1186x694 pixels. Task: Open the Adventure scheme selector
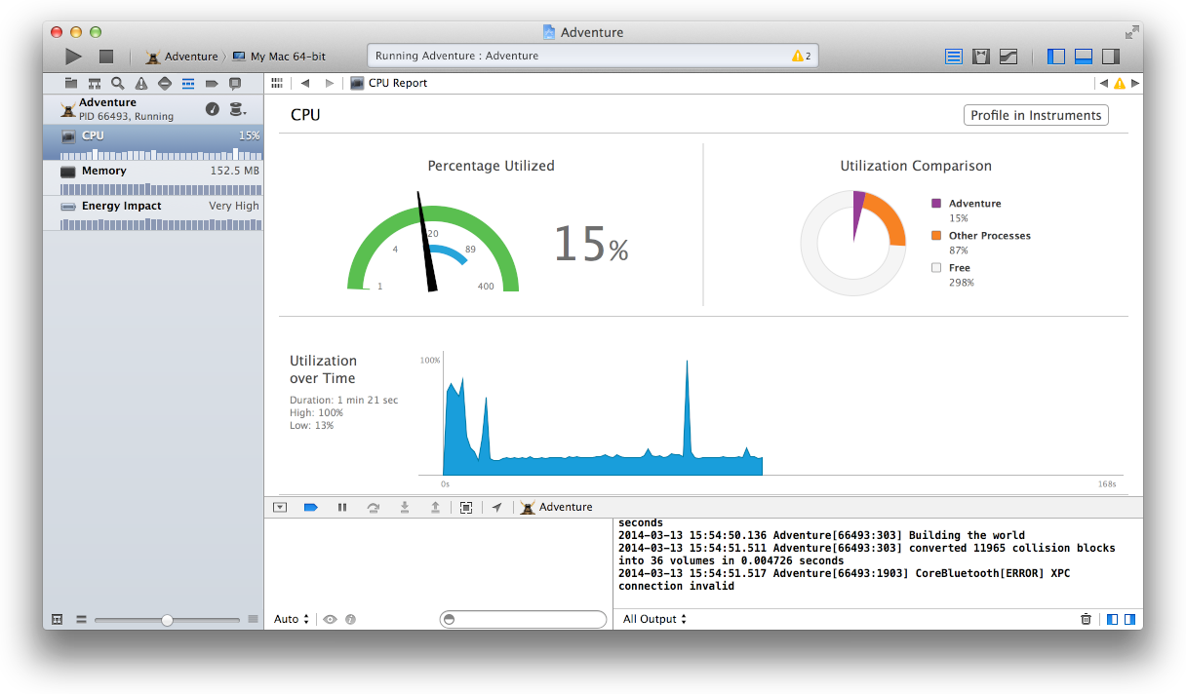tap(182, 57)
